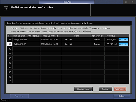This screenshot has height=102, width=136.
Task: Open the Changer nom button
Action: (83, 89)
